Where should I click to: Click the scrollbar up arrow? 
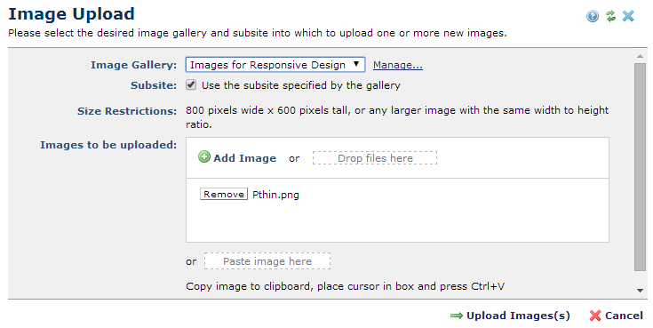[x=640, y=56]
